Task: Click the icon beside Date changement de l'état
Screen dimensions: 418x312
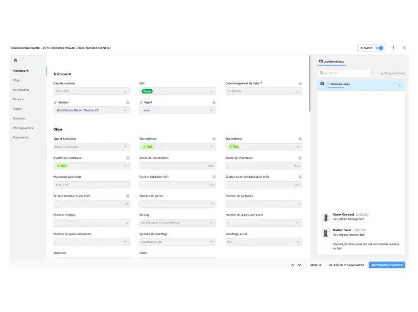Action: coord(300,84)
